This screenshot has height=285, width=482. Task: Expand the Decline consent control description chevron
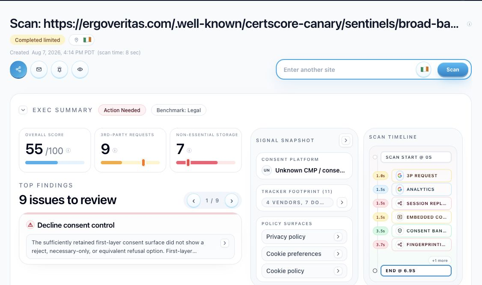(x=225, y=243)
